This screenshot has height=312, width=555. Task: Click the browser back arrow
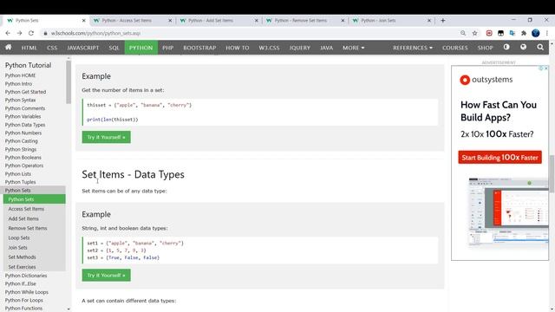tap(8, 33)
